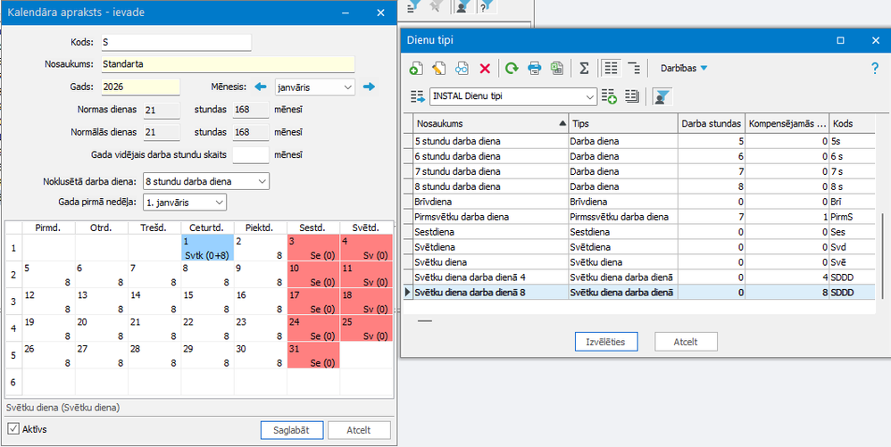Click the Izvēlēties button
The width and height of the screenshot is (891, 447).
click(605, 342)
